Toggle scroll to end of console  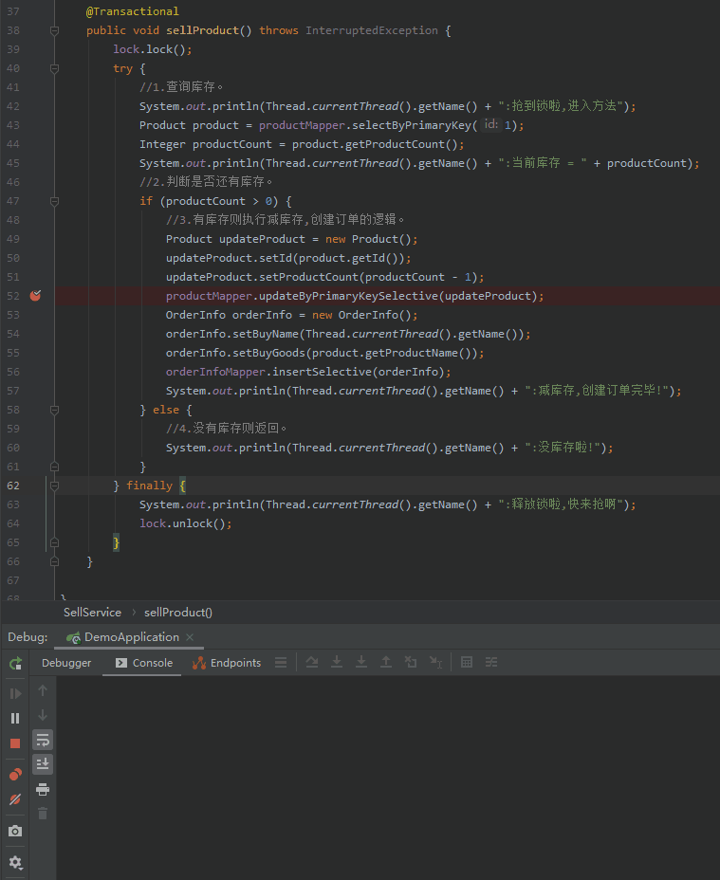point(43,764)
